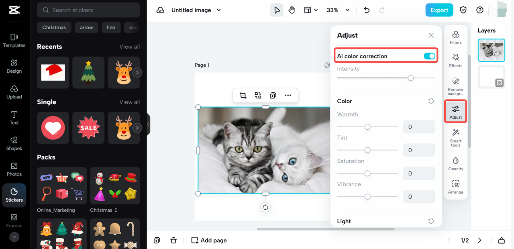This screenshot has width=514, height=249.
Task: Open Smart tools
Action: pos(456,138)
